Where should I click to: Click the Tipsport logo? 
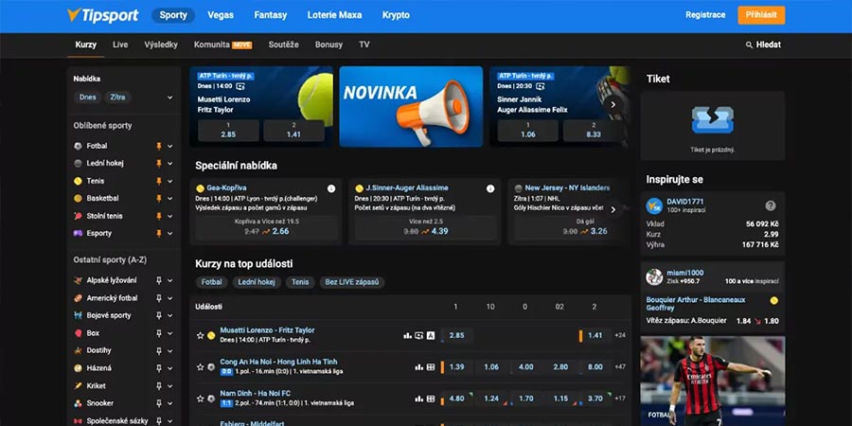click(102, 15)
